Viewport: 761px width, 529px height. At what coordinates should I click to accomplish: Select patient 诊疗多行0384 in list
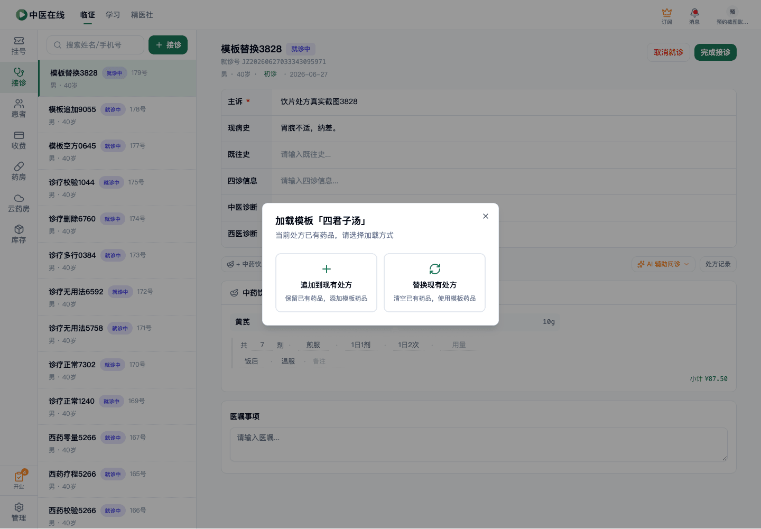117,261
